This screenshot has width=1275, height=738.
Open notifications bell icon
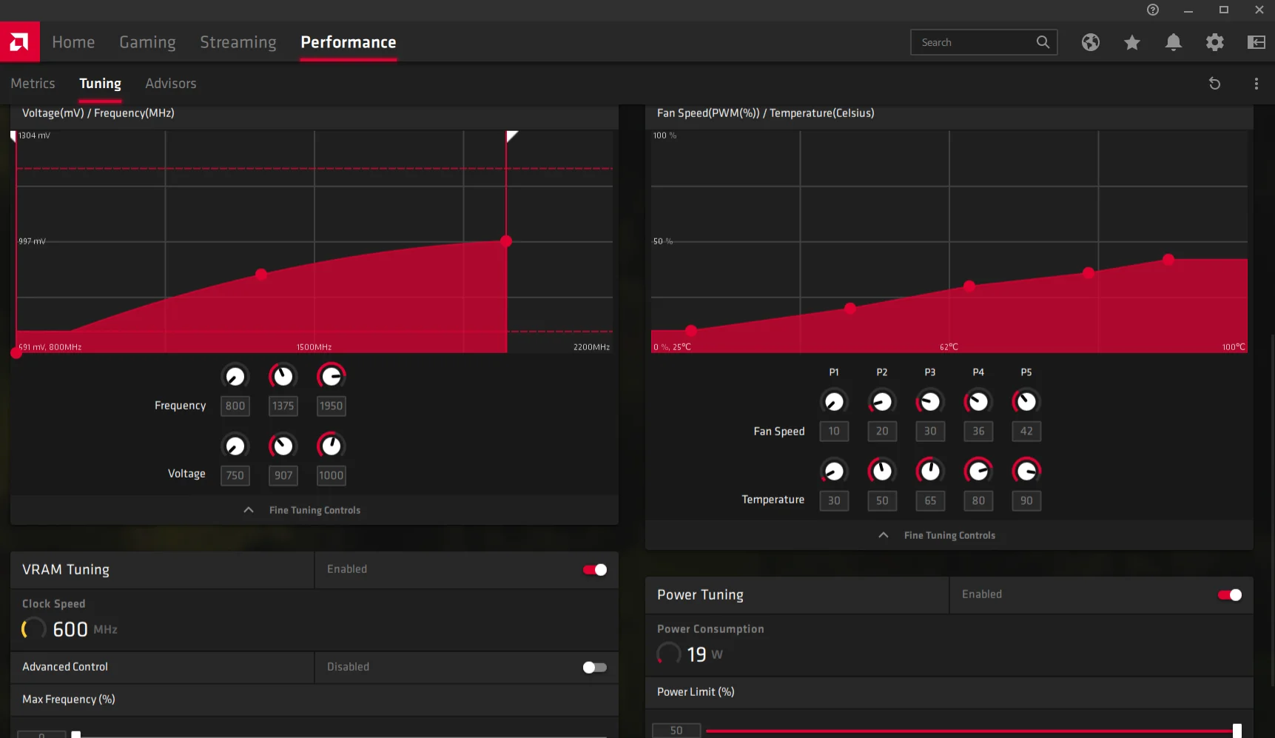pos(1173,42)
